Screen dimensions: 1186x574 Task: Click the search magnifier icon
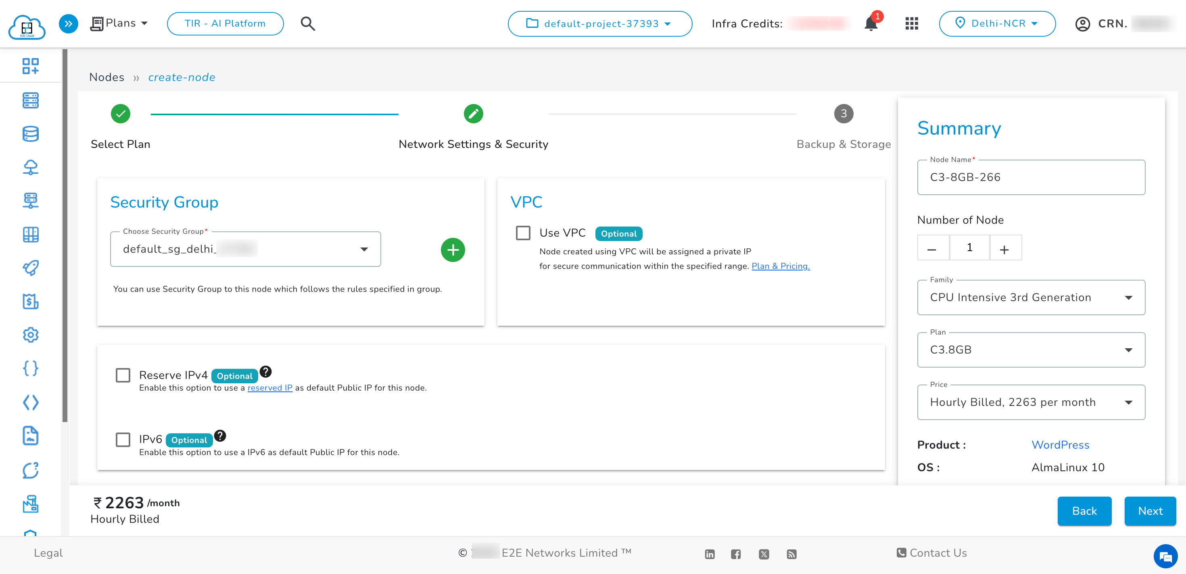click(x=307, y=23)
